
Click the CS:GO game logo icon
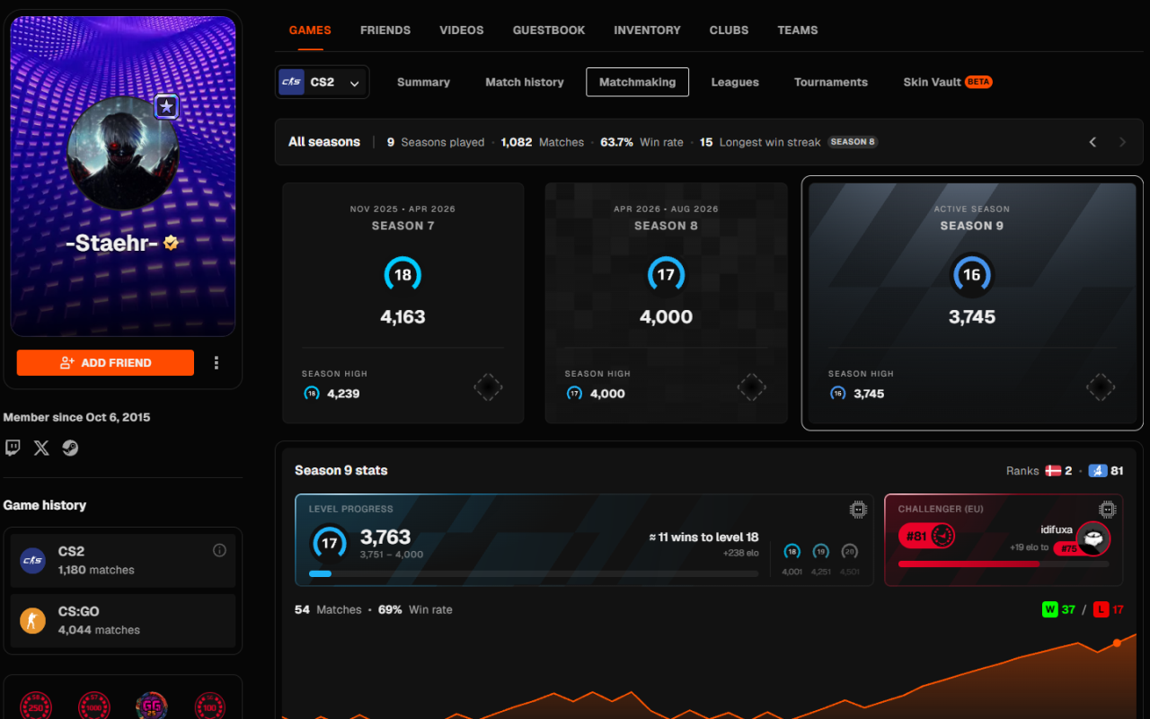click(33, 620)
